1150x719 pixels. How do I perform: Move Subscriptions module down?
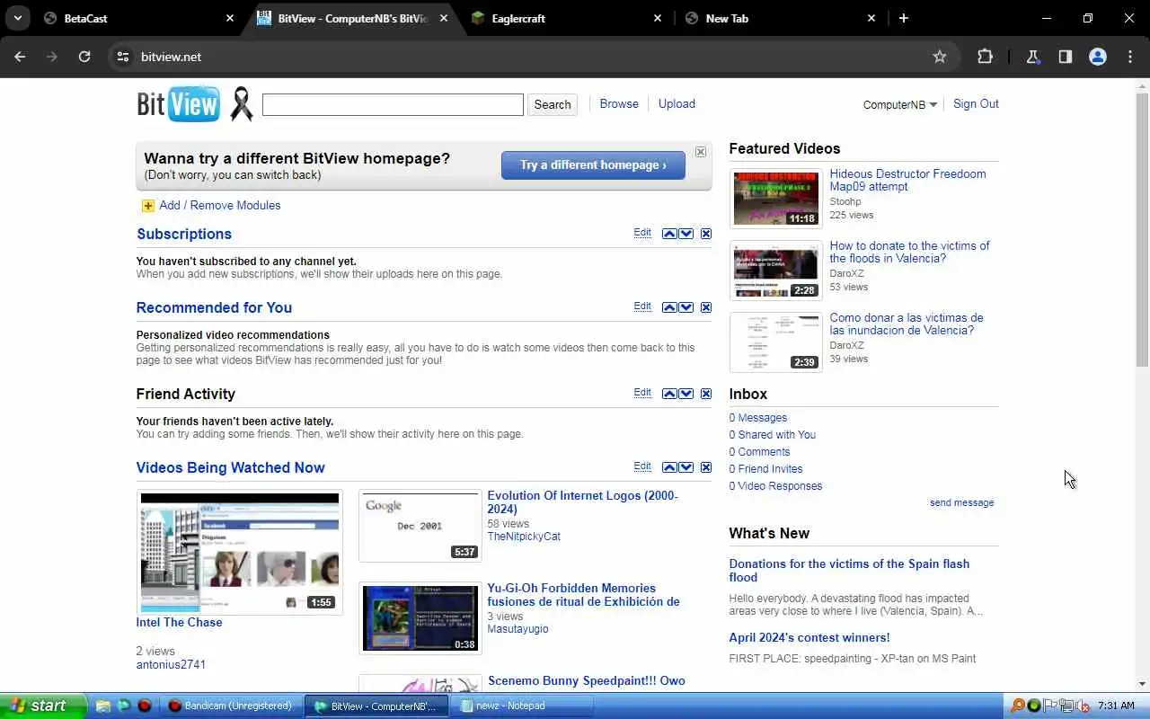686,234
